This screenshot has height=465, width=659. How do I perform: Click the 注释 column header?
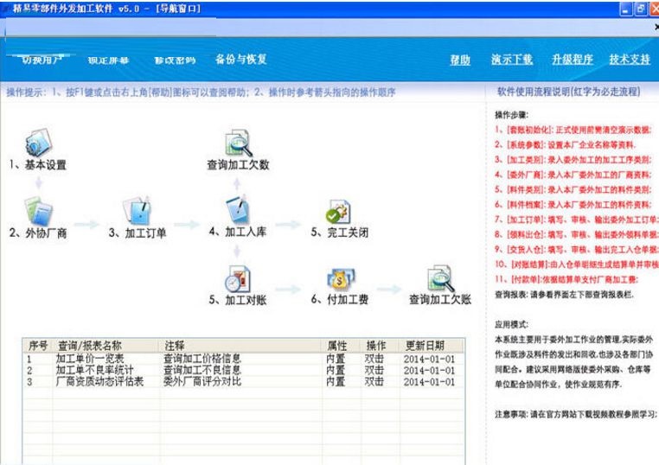(x=240, y=346)
